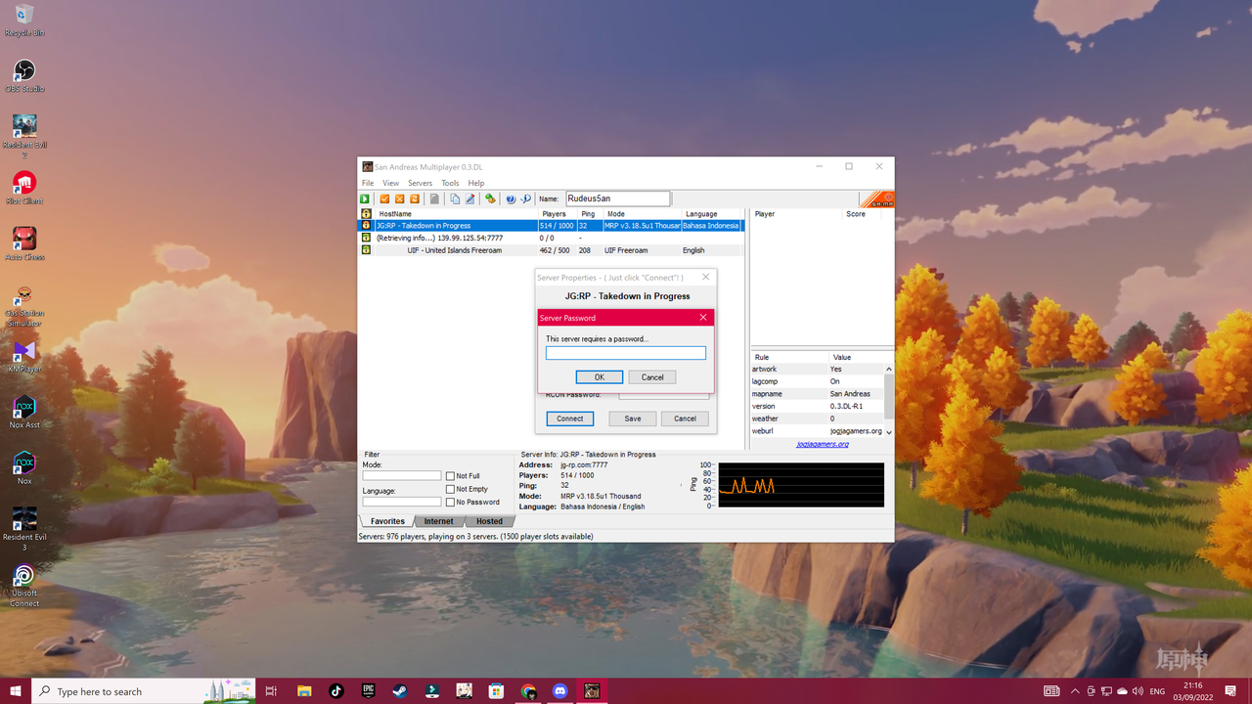The width and height of the screenshot is (1252, 704).
Task: Open the File menu
Action: tap(368, 183)
